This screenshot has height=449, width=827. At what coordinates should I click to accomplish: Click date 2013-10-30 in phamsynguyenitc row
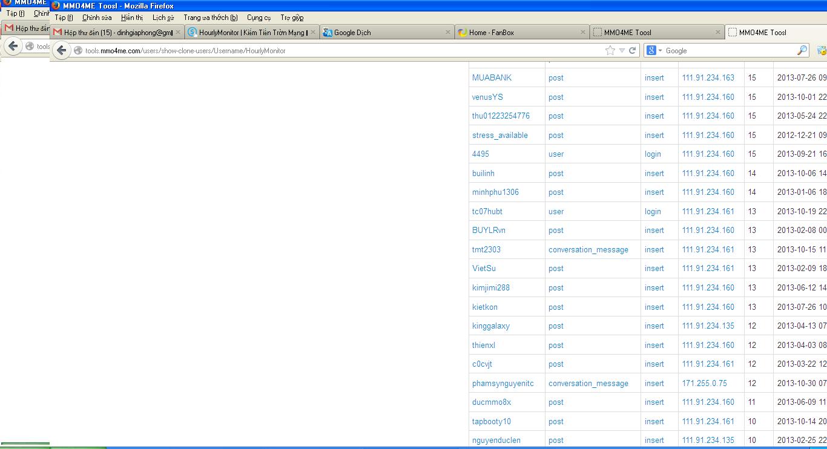click(x=802, y=383)
